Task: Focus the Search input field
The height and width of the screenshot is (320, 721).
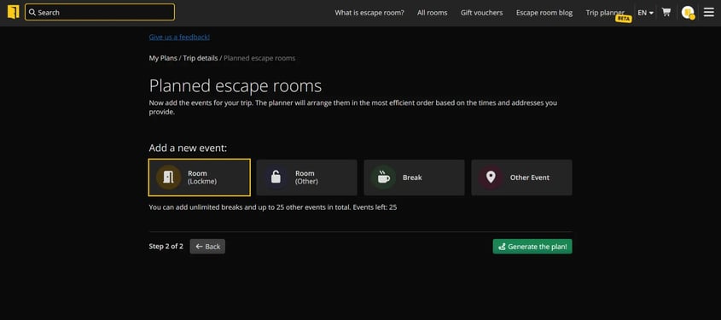Action: click(x=100, y=13)
